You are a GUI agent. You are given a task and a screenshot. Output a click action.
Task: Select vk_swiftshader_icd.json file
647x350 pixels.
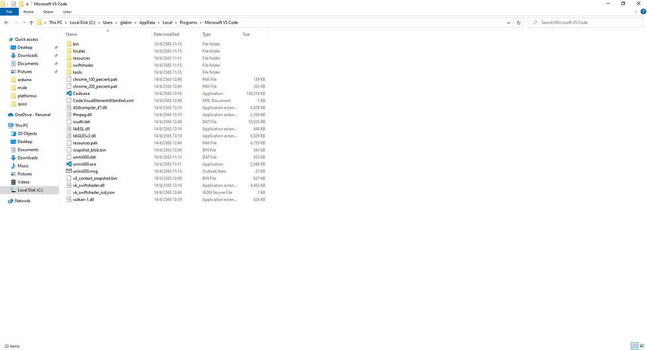(94, 192)
